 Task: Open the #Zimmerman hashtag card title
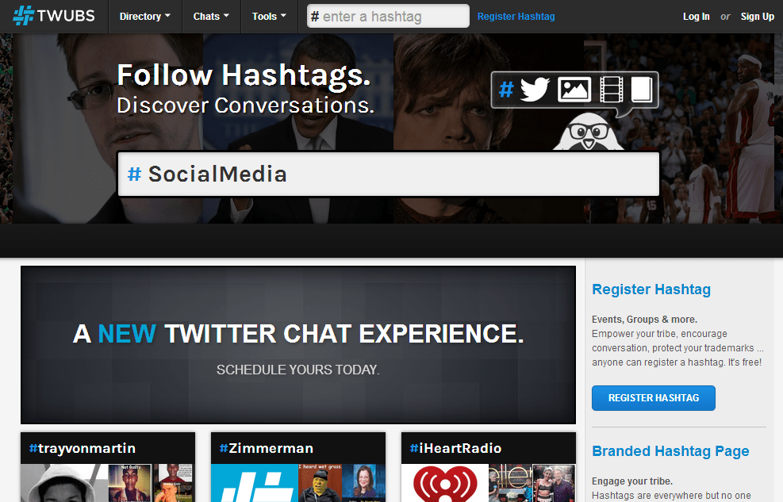(267, 448)
